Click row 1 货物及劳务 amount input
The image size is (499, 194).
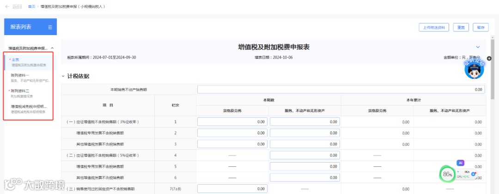click(x=232, y=122)
